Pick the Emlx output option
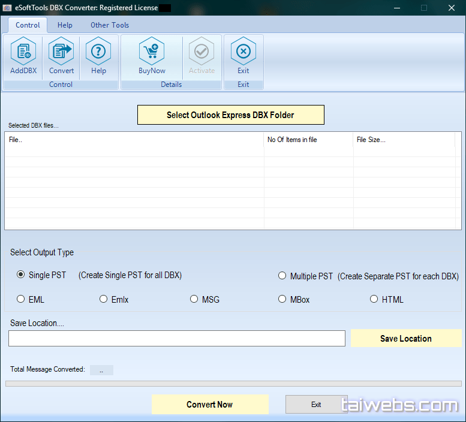466x422 pixels. coord(104,299)
